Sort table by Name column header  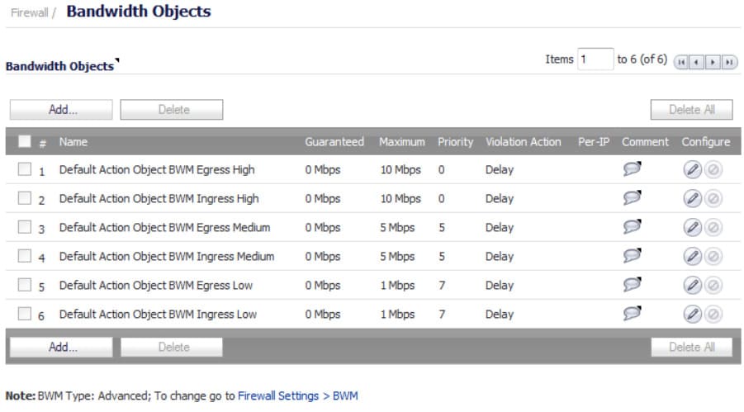[73, 142]
